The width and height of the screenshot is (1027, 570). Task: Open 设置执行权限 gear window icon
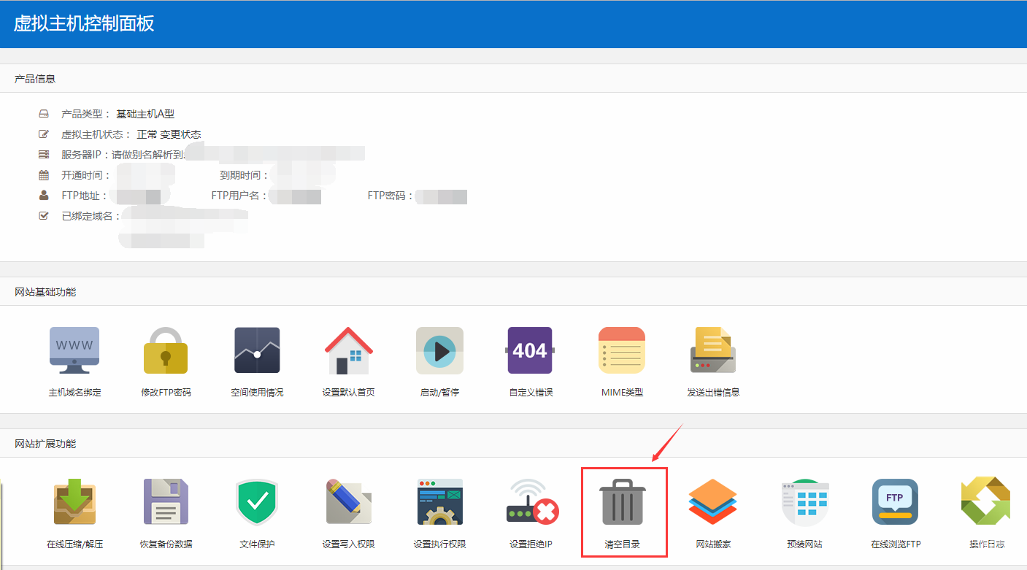point(439,502)
